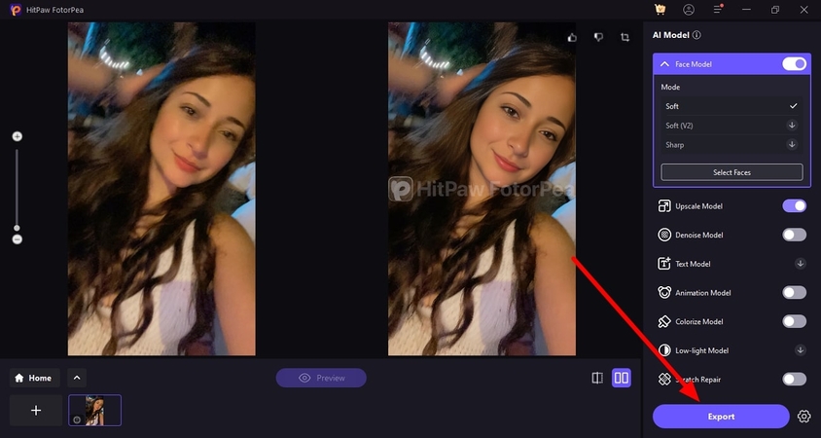Download the Low-light Model
Screen dimensions: 821x438
pyautogui.click(x=800, y=350)
